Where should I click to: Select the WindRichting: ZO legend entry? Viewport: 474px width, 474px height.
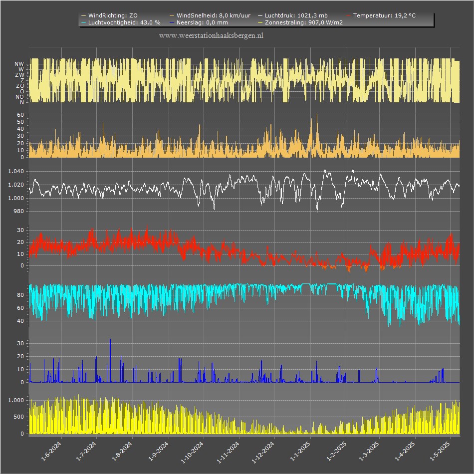click(109, 15)
